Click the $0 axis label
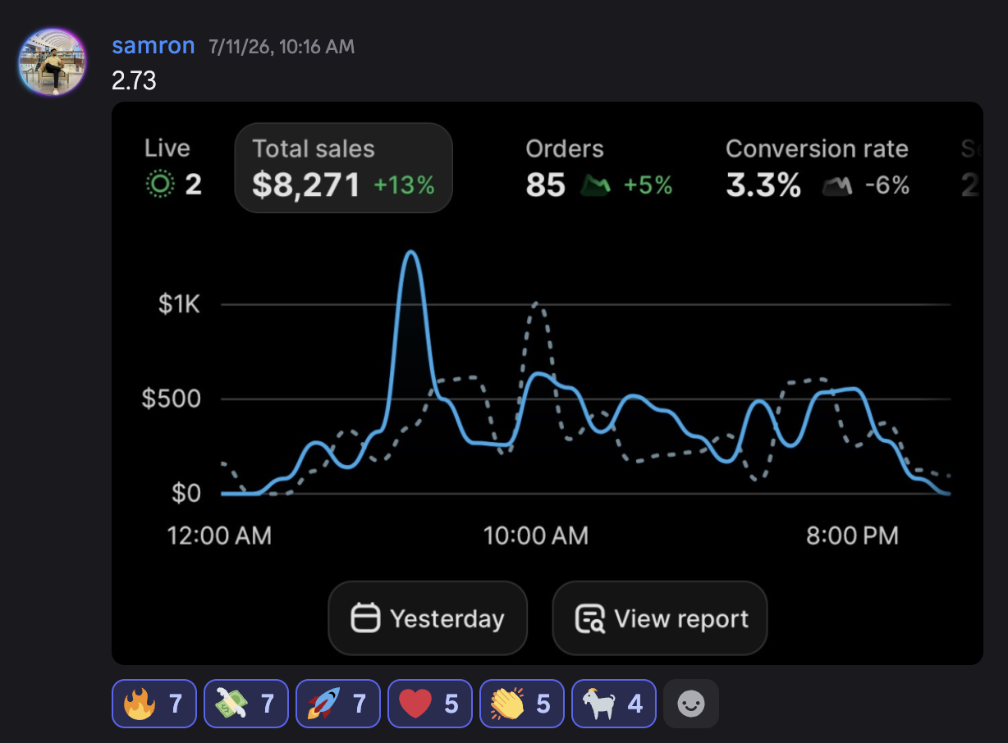This screenshot has height=743, width=1008. [185, 494]
